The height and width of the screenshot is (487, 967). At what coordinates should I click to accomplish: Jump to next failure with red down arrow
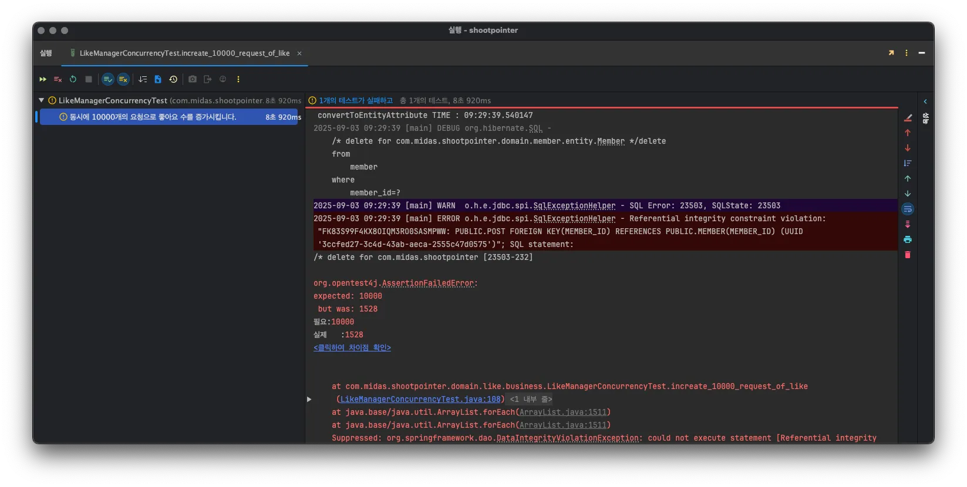[x=908, y=148]
